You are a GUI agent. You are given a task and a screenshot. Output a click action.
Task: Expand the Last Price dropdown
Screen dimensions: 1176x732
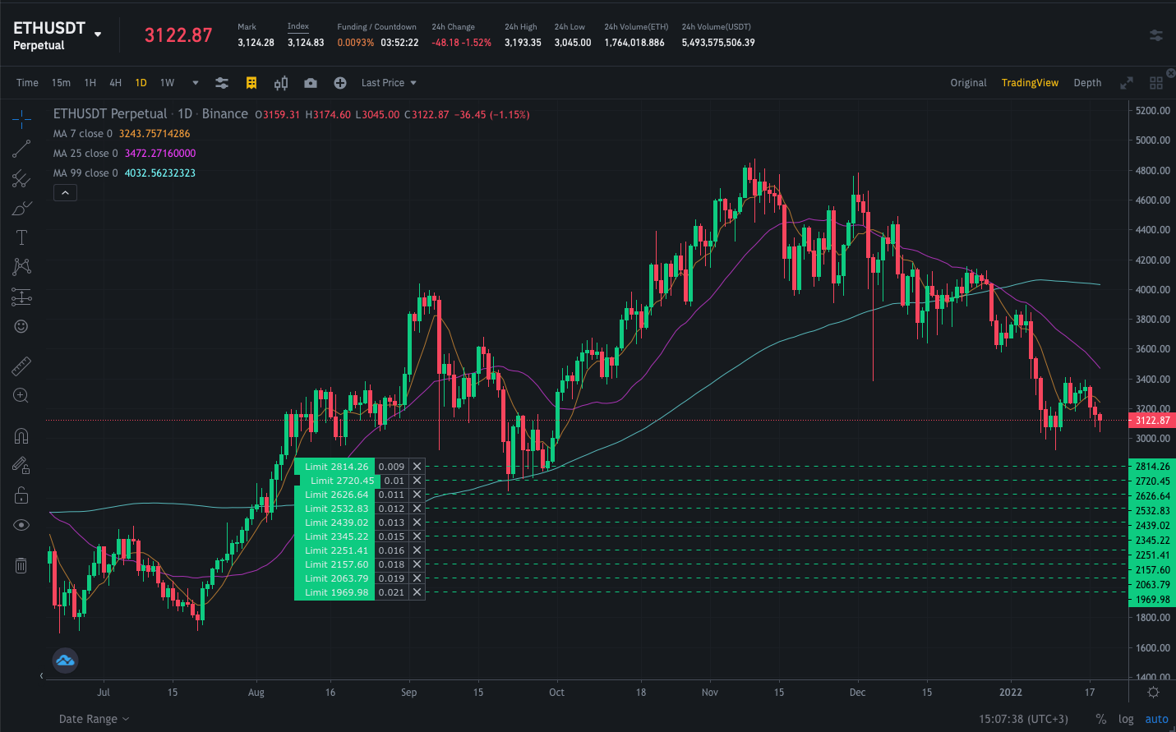(389, 83)
